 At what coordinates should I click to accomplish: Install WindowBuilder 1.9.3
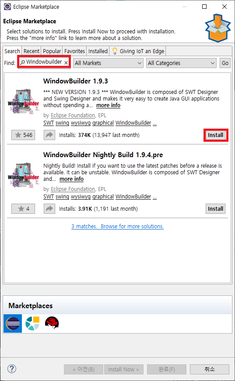tap(216, 135)
